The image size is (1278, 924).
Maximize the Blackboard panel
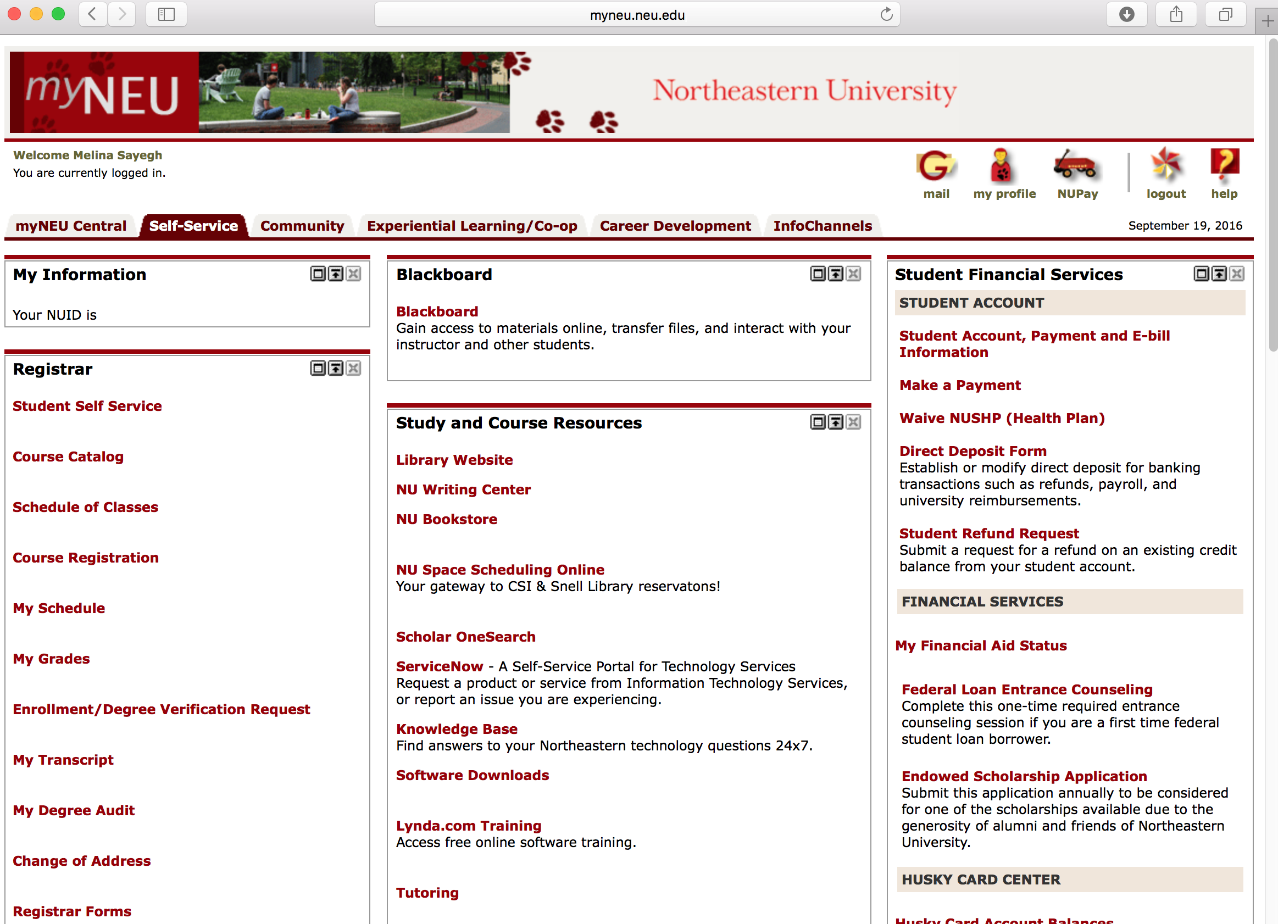click(x=818, y=274)
